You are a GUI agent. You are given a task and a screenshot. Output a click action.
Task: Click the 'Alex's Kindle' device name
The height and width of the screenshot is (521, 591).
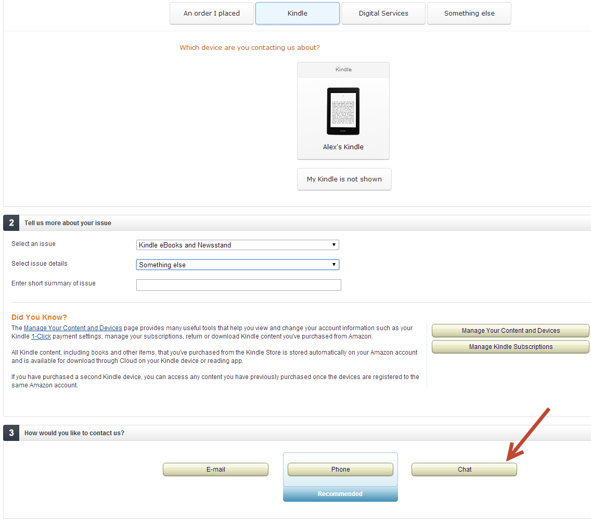pos(343,147)
